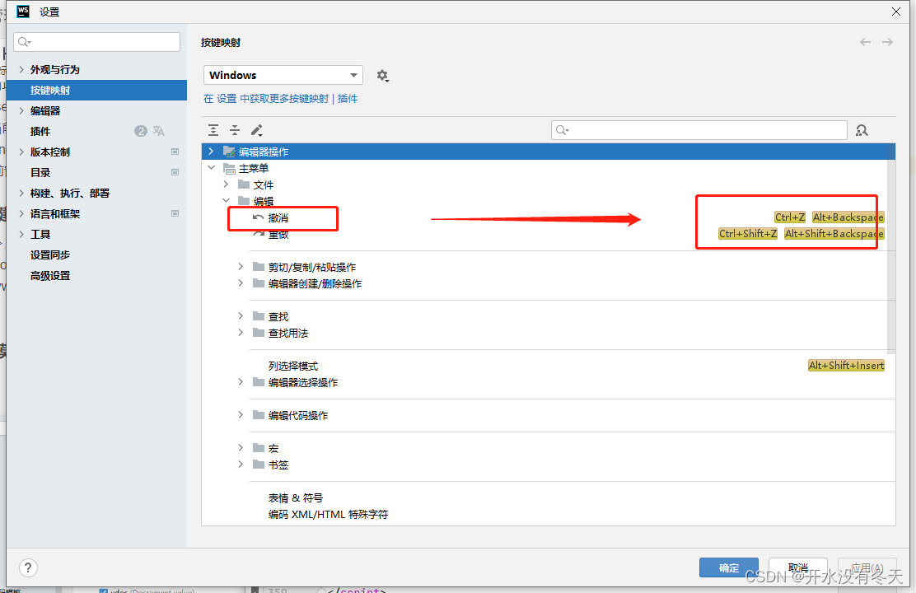Screen dimensions: 916x593
Task: Click the WebStorm logo in title bar
Action: [23, 12]
